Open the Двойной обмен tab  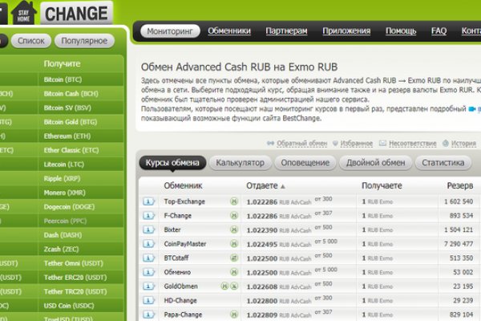coord(376,162)
